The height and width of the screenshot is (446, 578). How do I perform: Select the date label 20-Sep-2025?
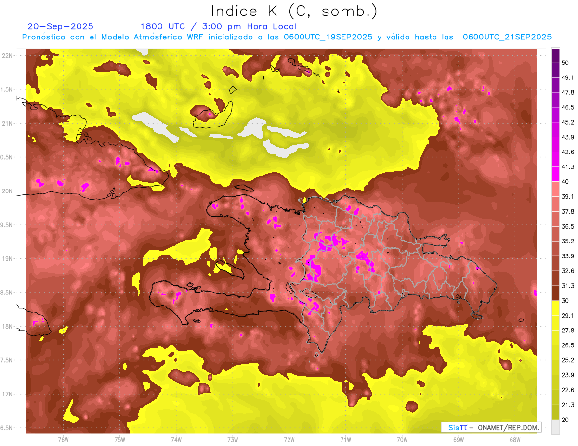(x=61, y=26)
